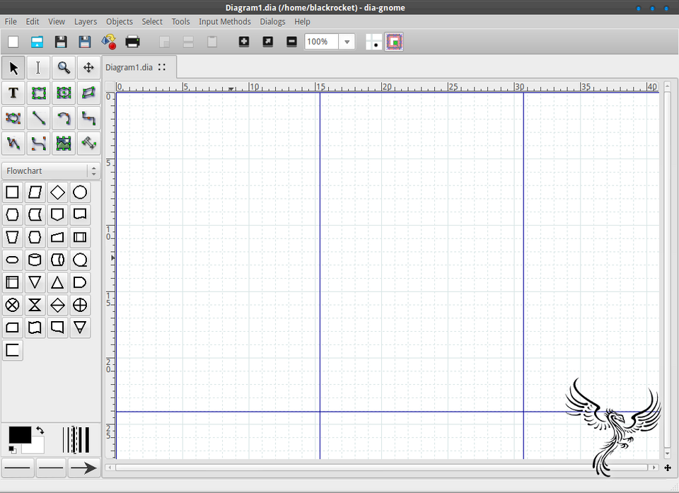This screenshot has width=679, height=493.
Task: Expand the zoom percentage dropdown
Action: (x=347, y=42)
